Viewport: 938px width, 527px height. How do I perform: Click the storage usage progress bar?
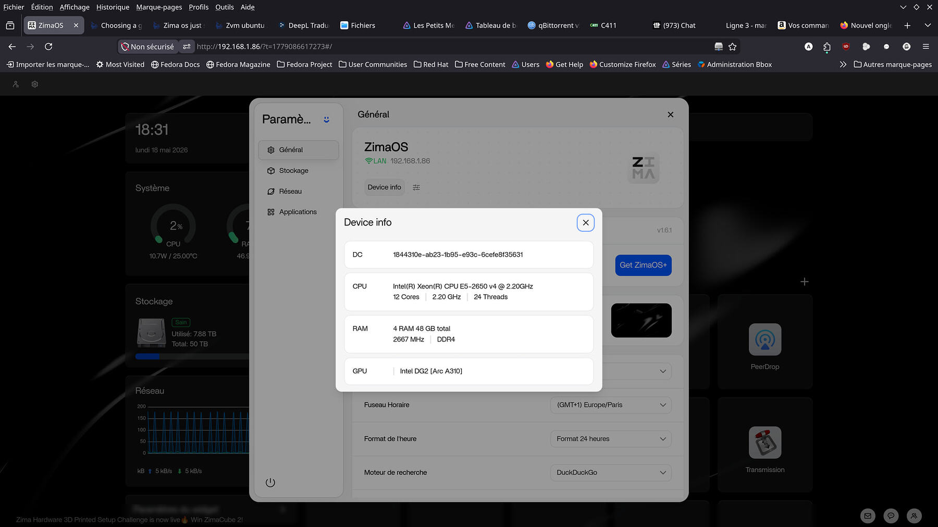192,357
